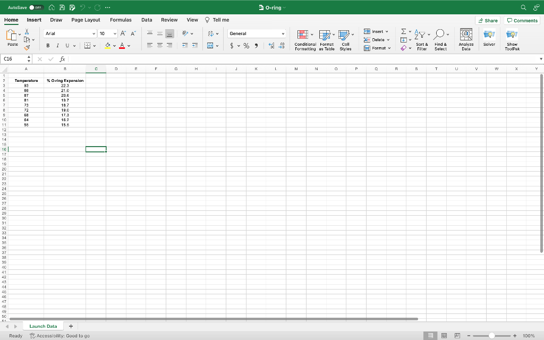The width and height of the screenshot is (544, 340).
Task: Click the Percent Style icon
Action: point(245,46)
